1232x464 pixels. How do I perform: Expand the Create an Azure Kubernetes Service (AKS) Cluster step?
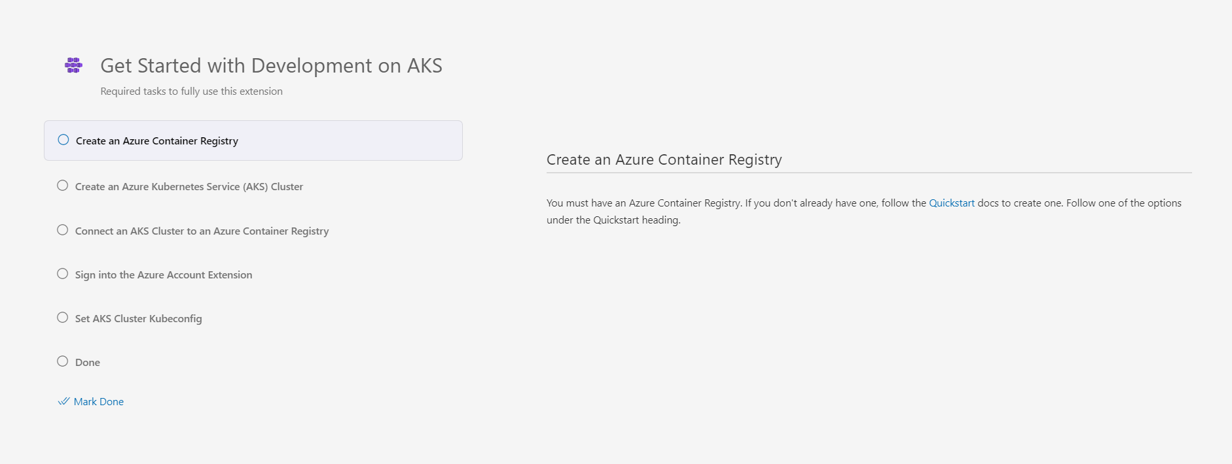[189, 187]
